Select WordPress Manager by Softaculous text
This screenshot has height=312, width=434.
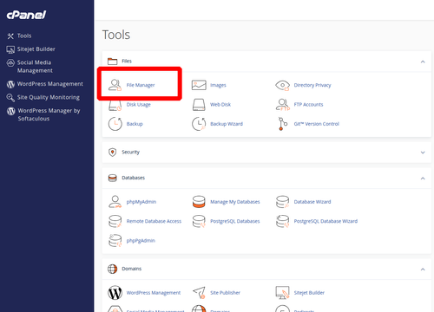pyautogui.click(x=49, y=114)
